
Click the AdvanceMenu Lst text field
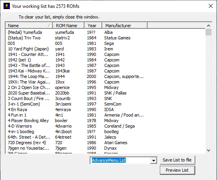120,160
